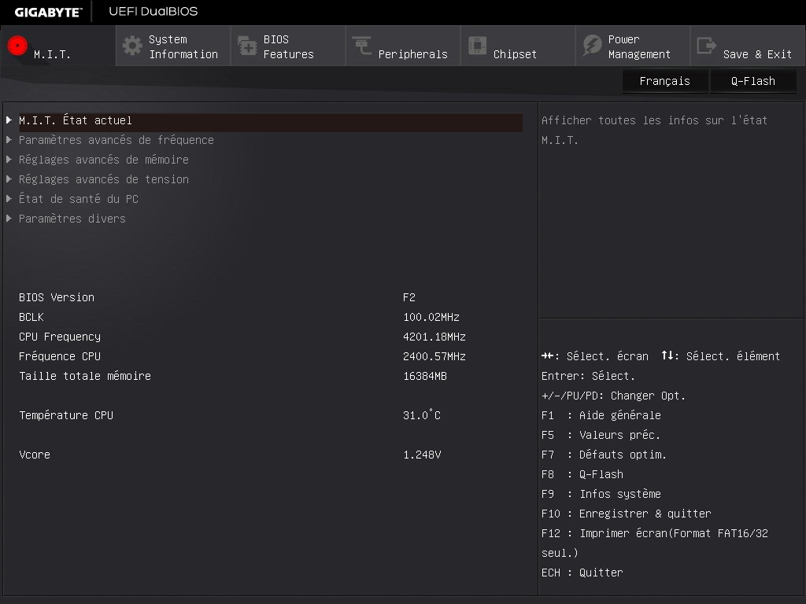Switch to the Peripherals tab
The image size is (806, 604).
tap(412, 53)
